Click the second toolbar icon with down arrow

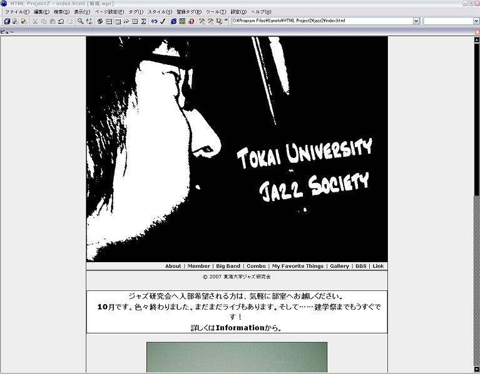(x=15, y=21)
